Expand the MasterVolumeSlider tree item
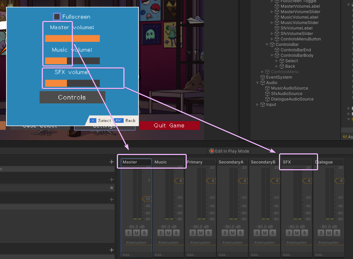 [272, 11]
